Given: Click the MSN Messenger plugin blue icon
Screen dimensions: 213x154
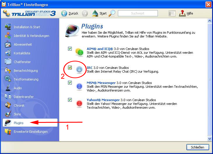Looking at the screenshot, I should 79,86.
